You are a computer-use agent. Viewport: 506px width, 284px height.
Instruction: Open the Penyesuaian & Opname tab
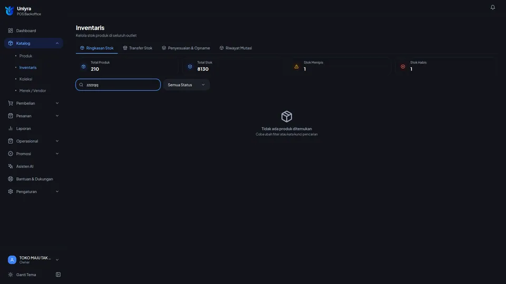tap(186, 48)
